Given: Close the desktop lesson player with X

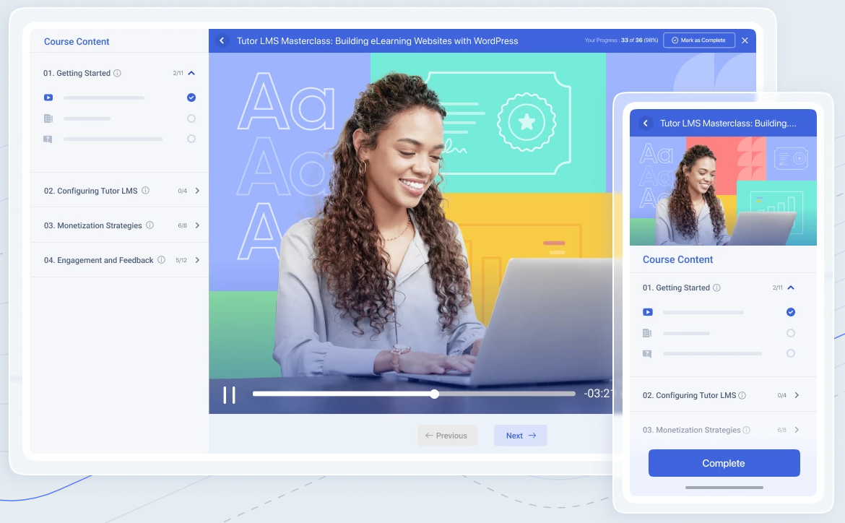Looking at the screenshot, I should coord(745,40).
